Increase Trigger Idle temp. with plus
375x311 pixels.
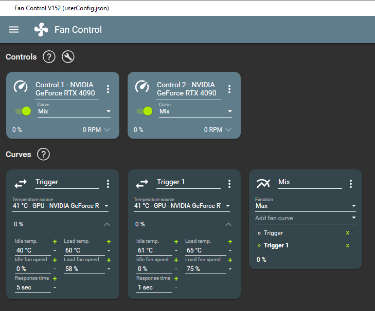[55, 242]
